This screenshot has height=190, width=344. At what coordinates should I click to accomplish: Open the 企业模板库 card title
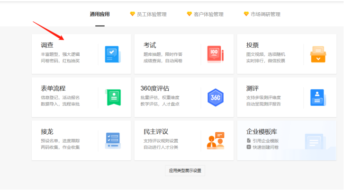point(262,131)
